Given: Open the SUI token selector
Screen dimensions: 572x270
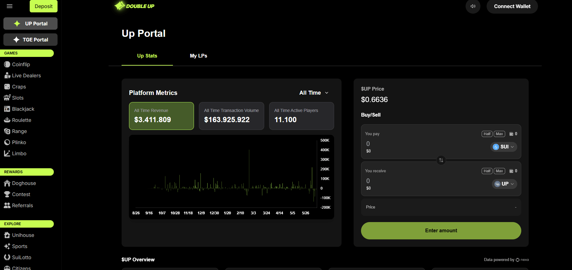Looking at the screenshot, I should (504, 147).
